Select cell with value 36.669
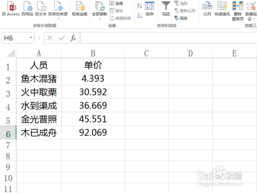The width and height of the screenshot is (257, 193). point(93,106)
